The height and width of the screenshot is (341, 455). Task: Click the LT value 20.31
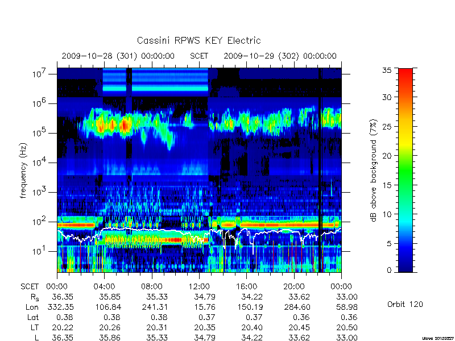(x=157, y=328)
